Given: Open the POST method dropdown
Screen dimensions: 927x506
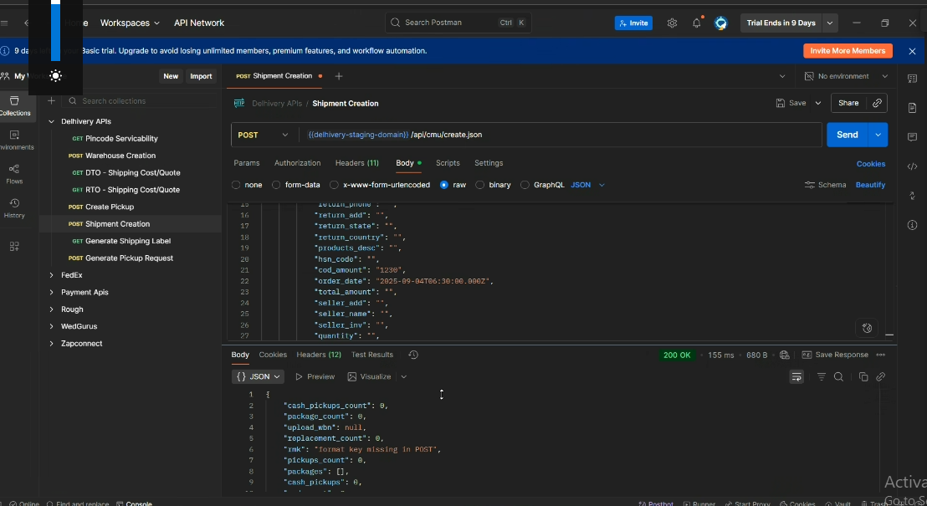Looking at the screenshot, I should click(x=264, y=135).
